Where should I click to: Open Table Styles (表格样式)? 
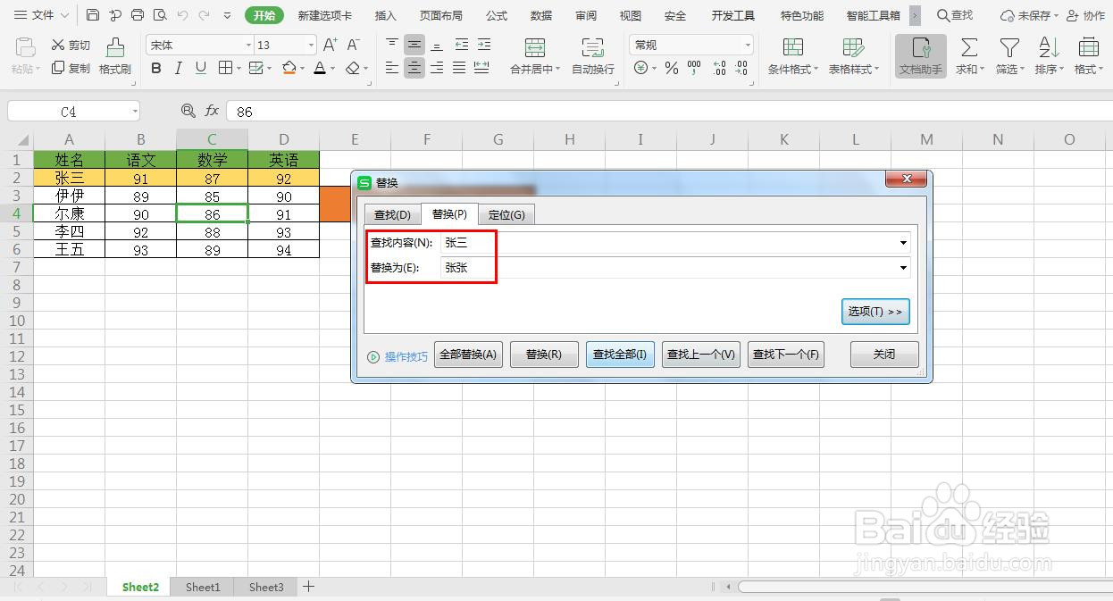point(853,56)
